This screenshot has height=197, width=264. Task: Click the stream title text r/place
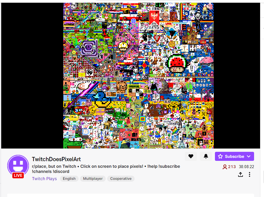(x=106, y=169)
